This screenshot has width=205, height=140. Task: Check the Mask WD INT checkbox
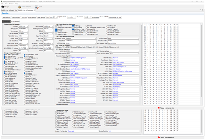[4, 80]
